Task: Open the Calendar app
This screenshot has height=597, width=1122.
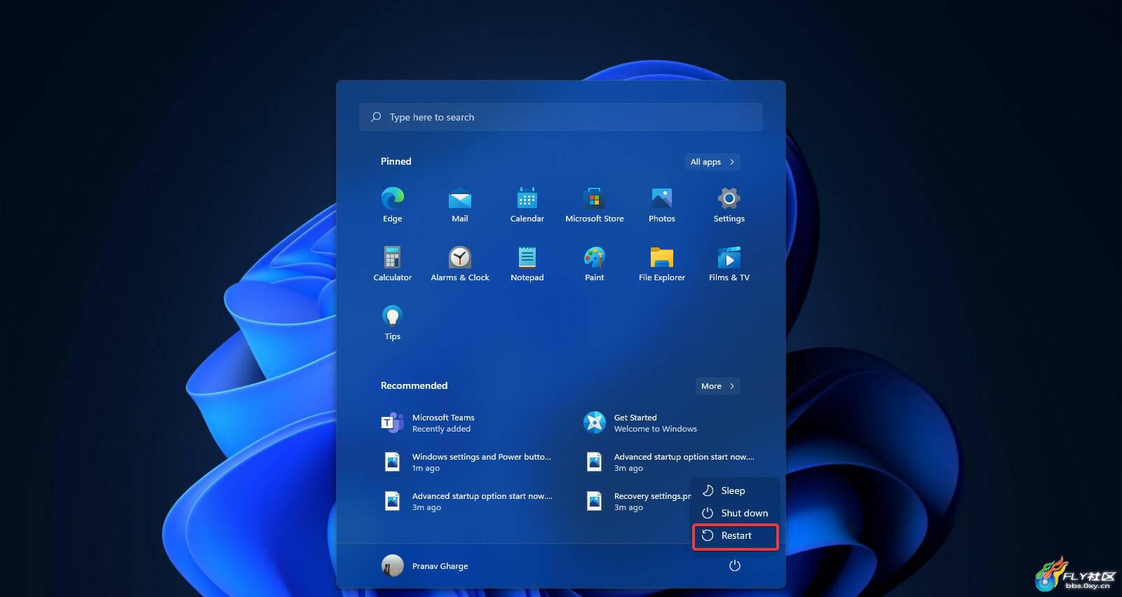Action: click(x=527, y=205)
